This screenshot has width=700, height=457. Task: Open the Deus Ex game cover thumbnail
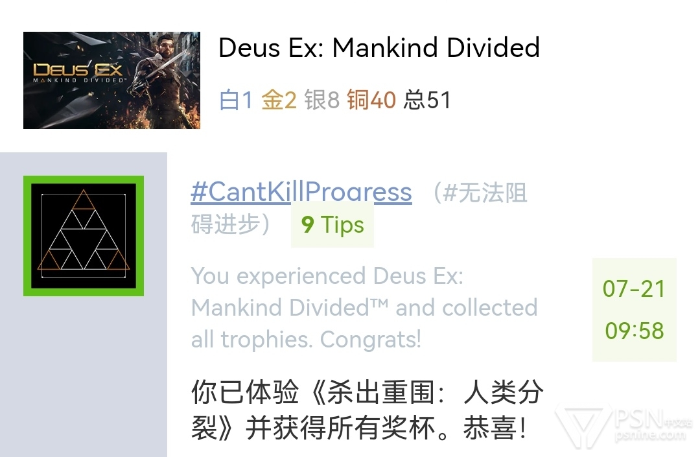111,80
